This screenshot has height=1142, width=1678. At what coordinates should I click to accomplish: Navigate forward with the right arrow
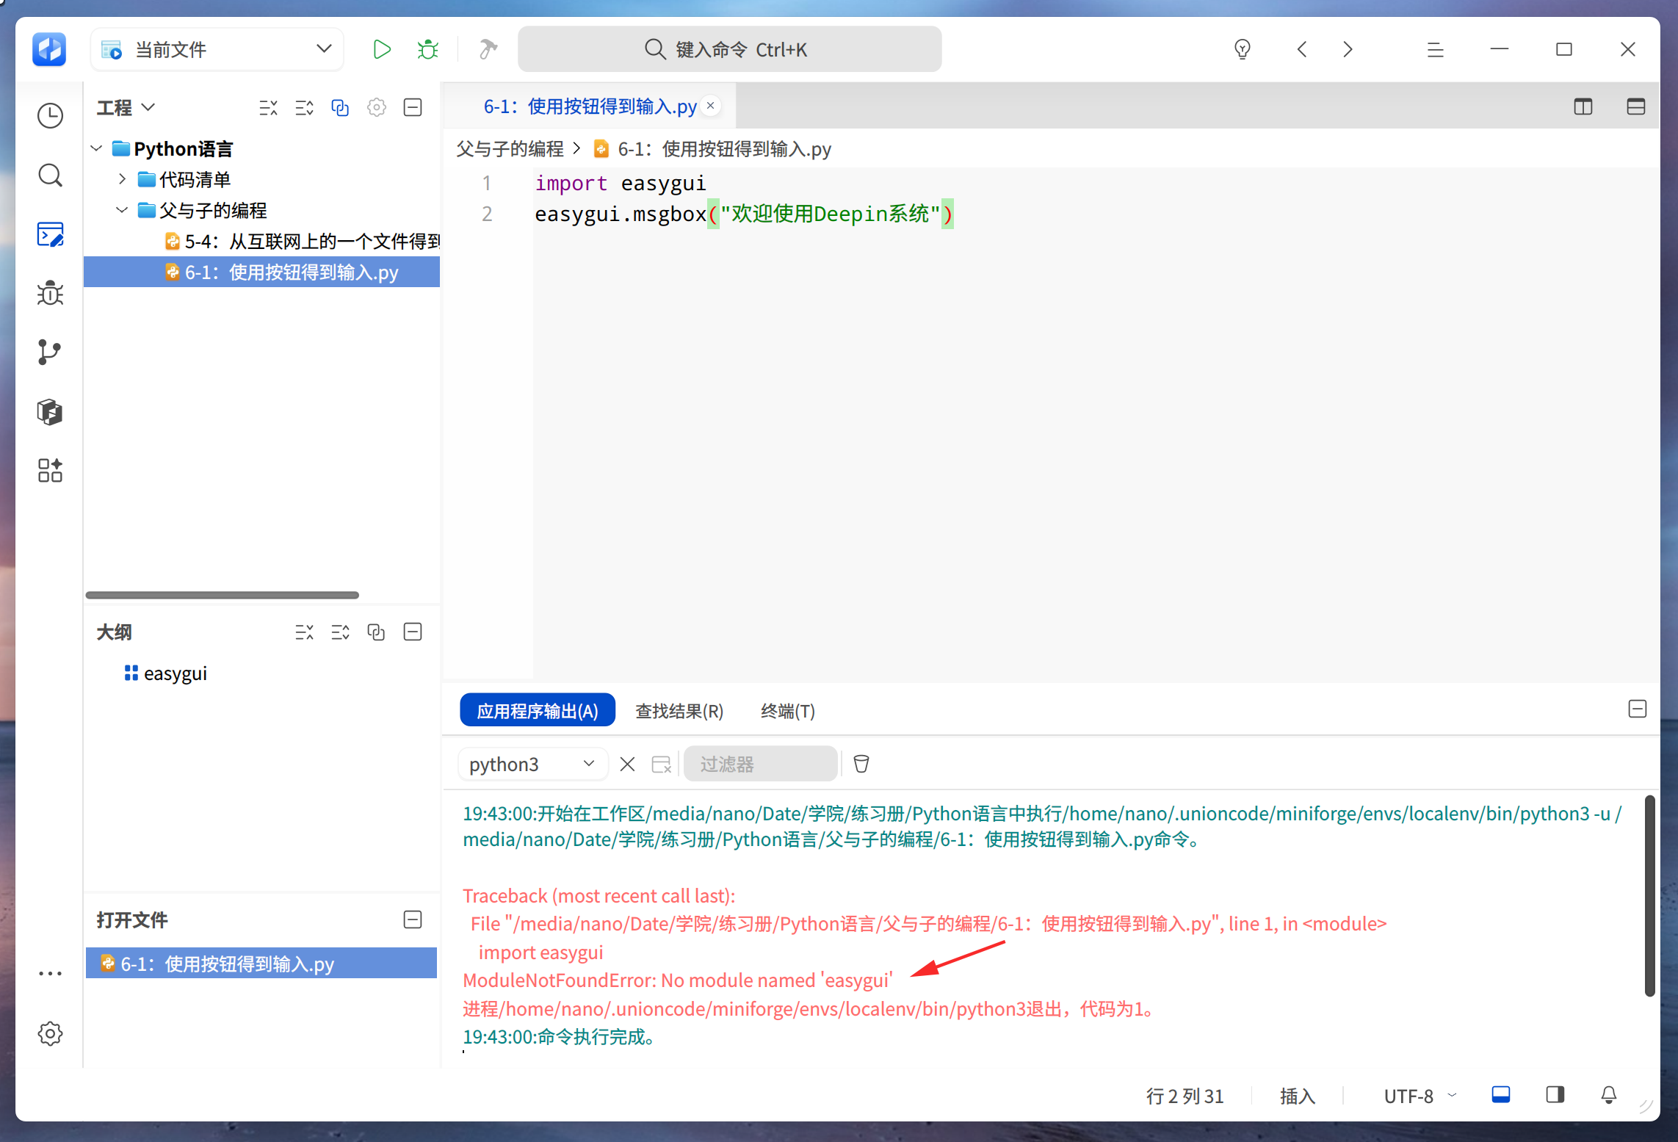click(x=1348, y=50)
